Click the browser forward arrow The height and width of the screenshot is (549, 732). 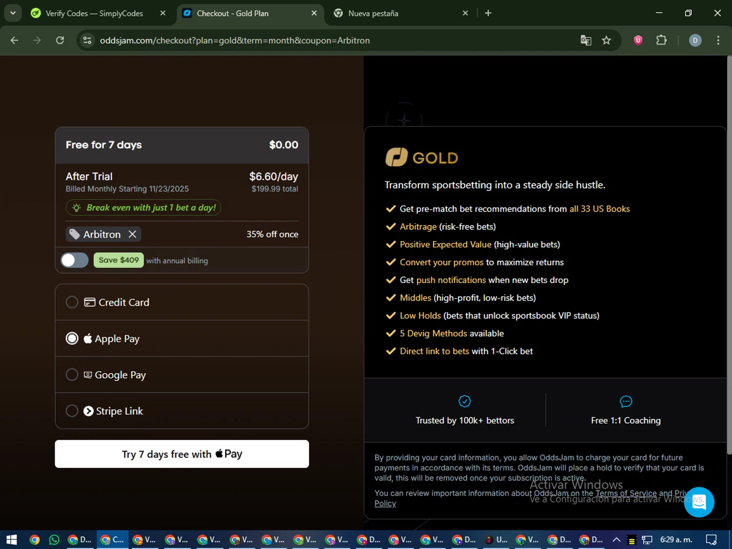click(37, 41)
